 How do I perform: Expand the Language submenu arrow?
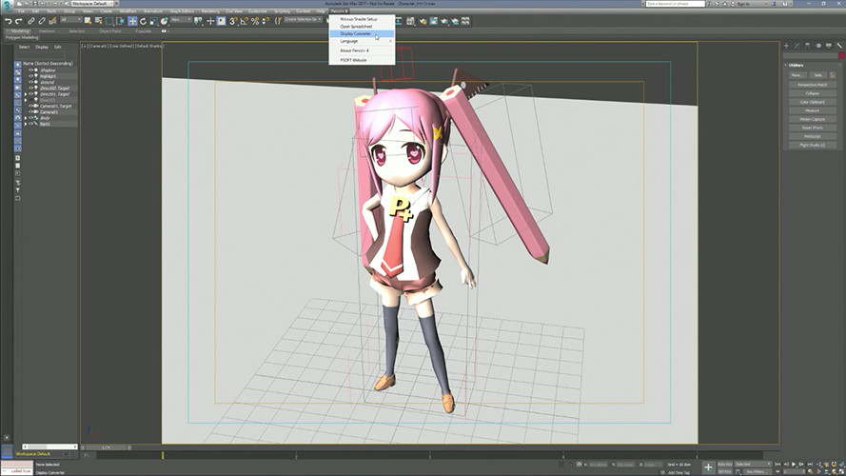pos(390,41)
